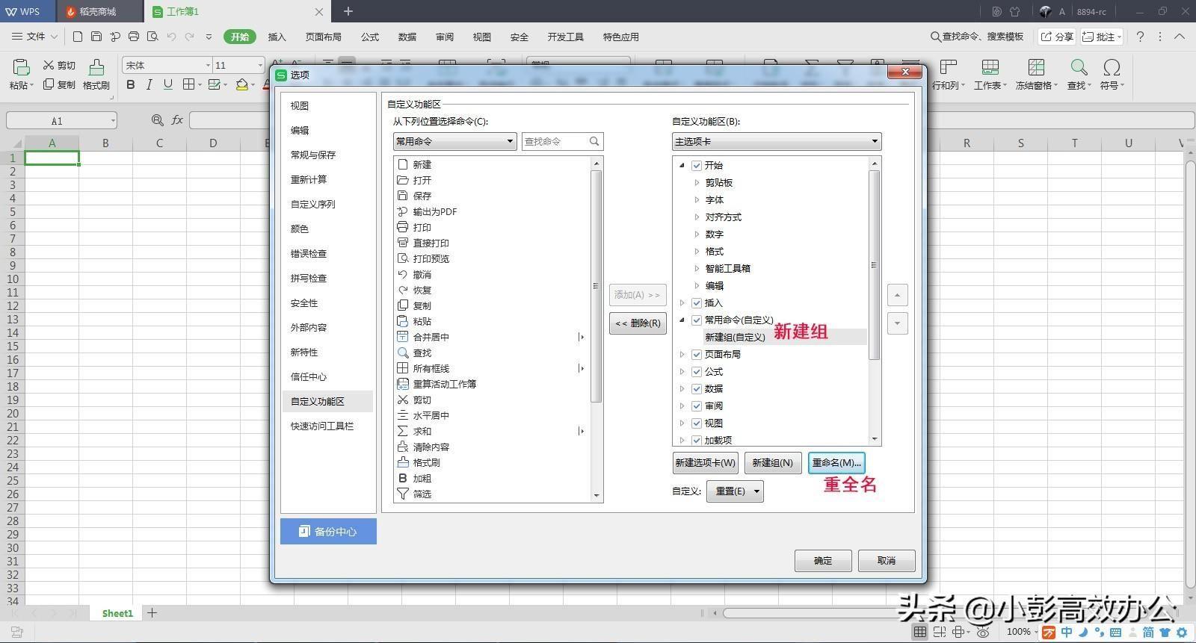Viewport: 1196px width, 643px height.
Task: Expand the 剪贴板 group in tree
Action: click(697, 183)
